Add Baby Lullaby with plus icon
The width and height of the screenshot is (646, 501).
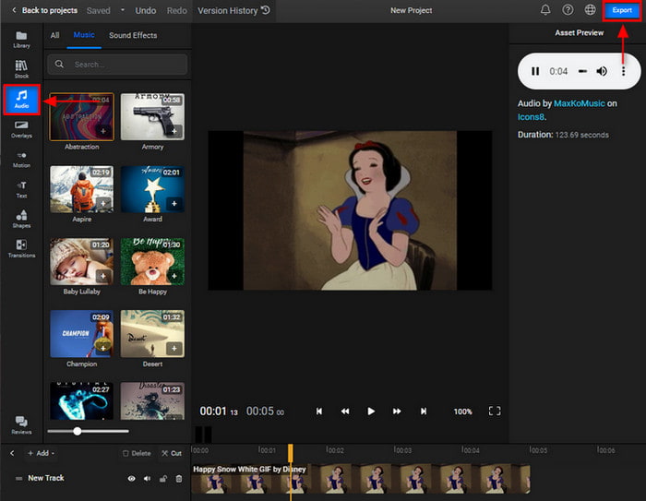tap(103, 276)
